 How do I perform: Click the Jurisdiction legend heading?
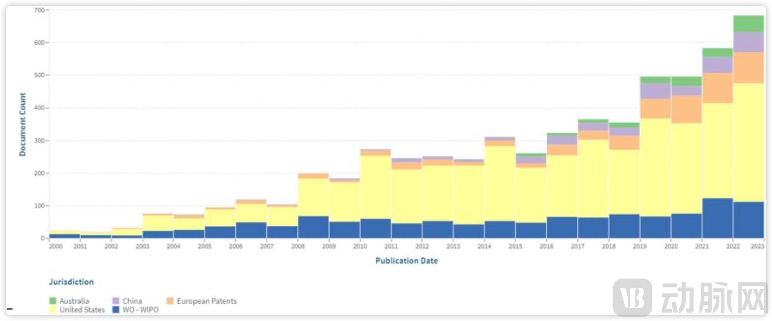click(71, 282)
